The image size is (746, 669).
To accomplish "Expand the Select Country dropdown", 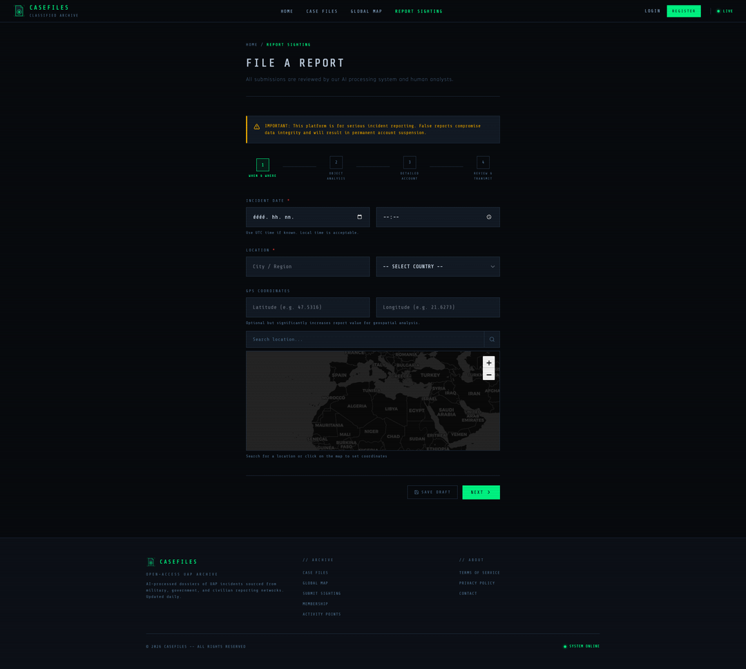I will pyautogui.click(x=438, y=267).
